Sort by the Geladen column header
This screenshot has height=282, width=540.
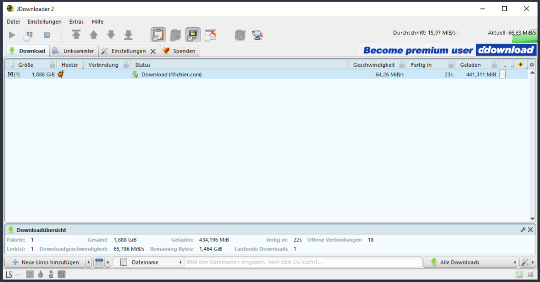[470, 65]
